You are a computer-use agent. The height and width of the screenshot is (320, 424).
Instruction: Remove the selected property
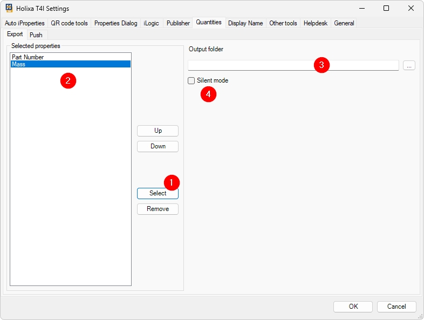[x=158, y=209]
